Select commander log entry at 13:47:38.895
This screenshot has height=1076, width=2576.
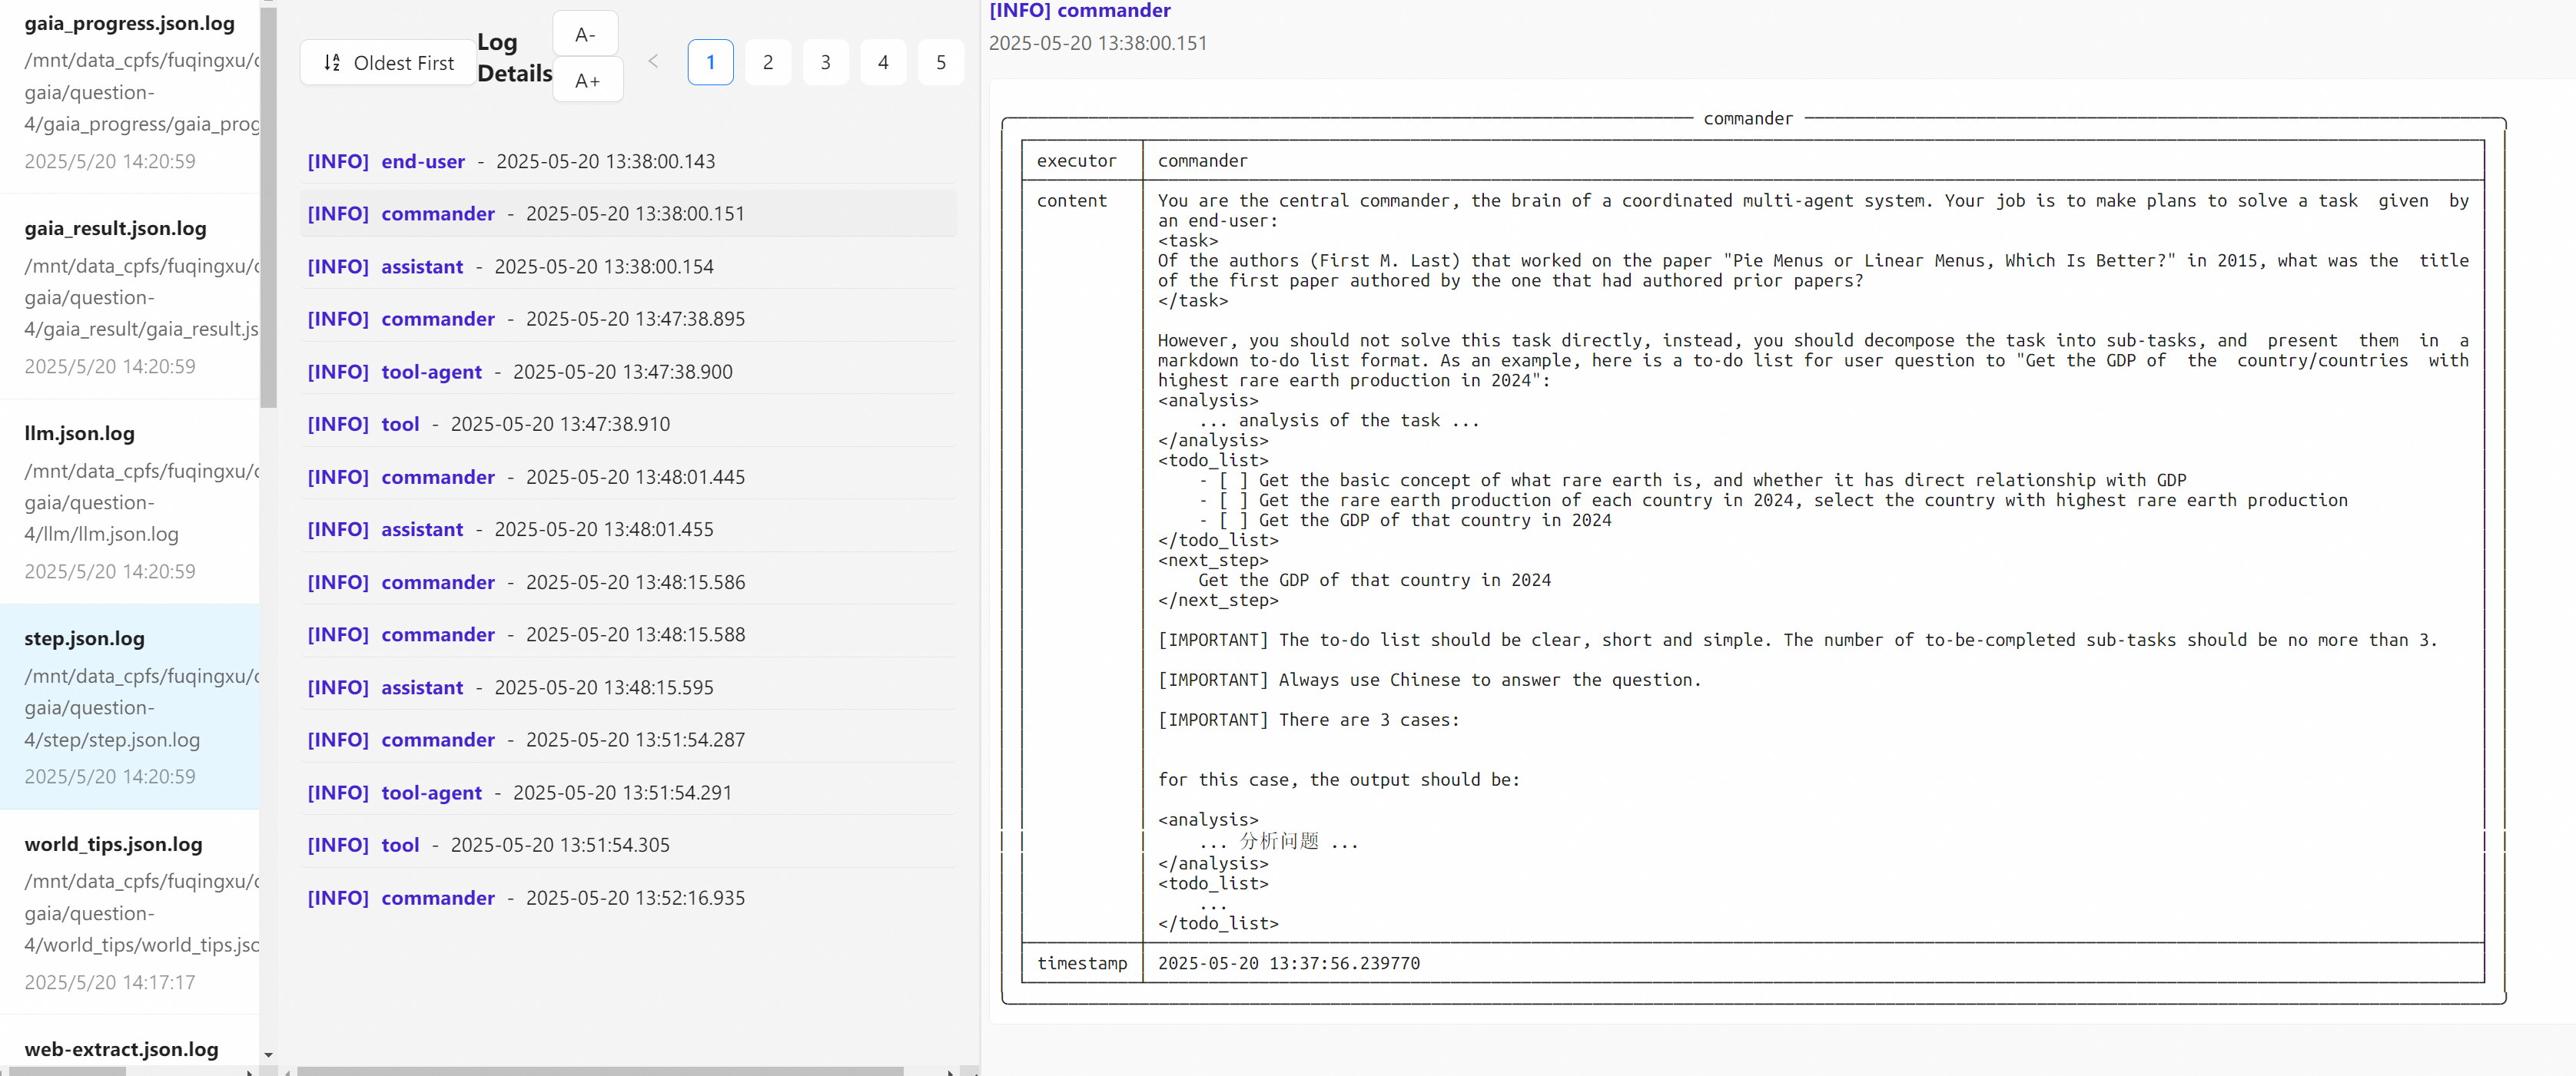tap(628, 319)
